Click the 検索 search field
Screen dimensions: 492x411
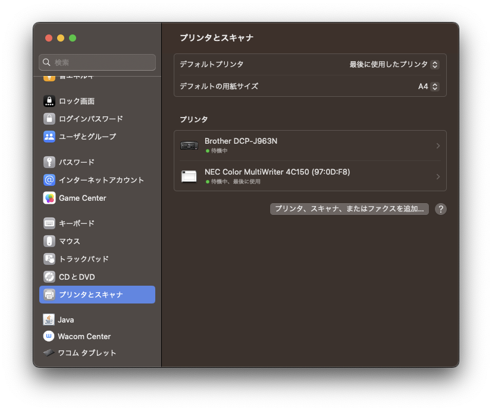click(98, 62)
